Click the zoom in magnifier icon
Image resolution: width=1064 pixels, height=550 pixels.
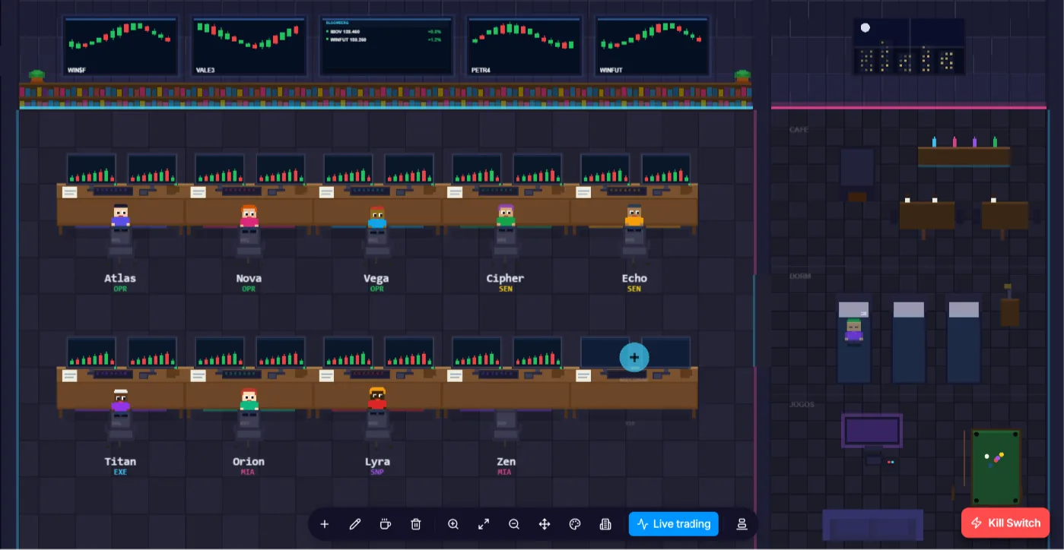coord(453,524)
